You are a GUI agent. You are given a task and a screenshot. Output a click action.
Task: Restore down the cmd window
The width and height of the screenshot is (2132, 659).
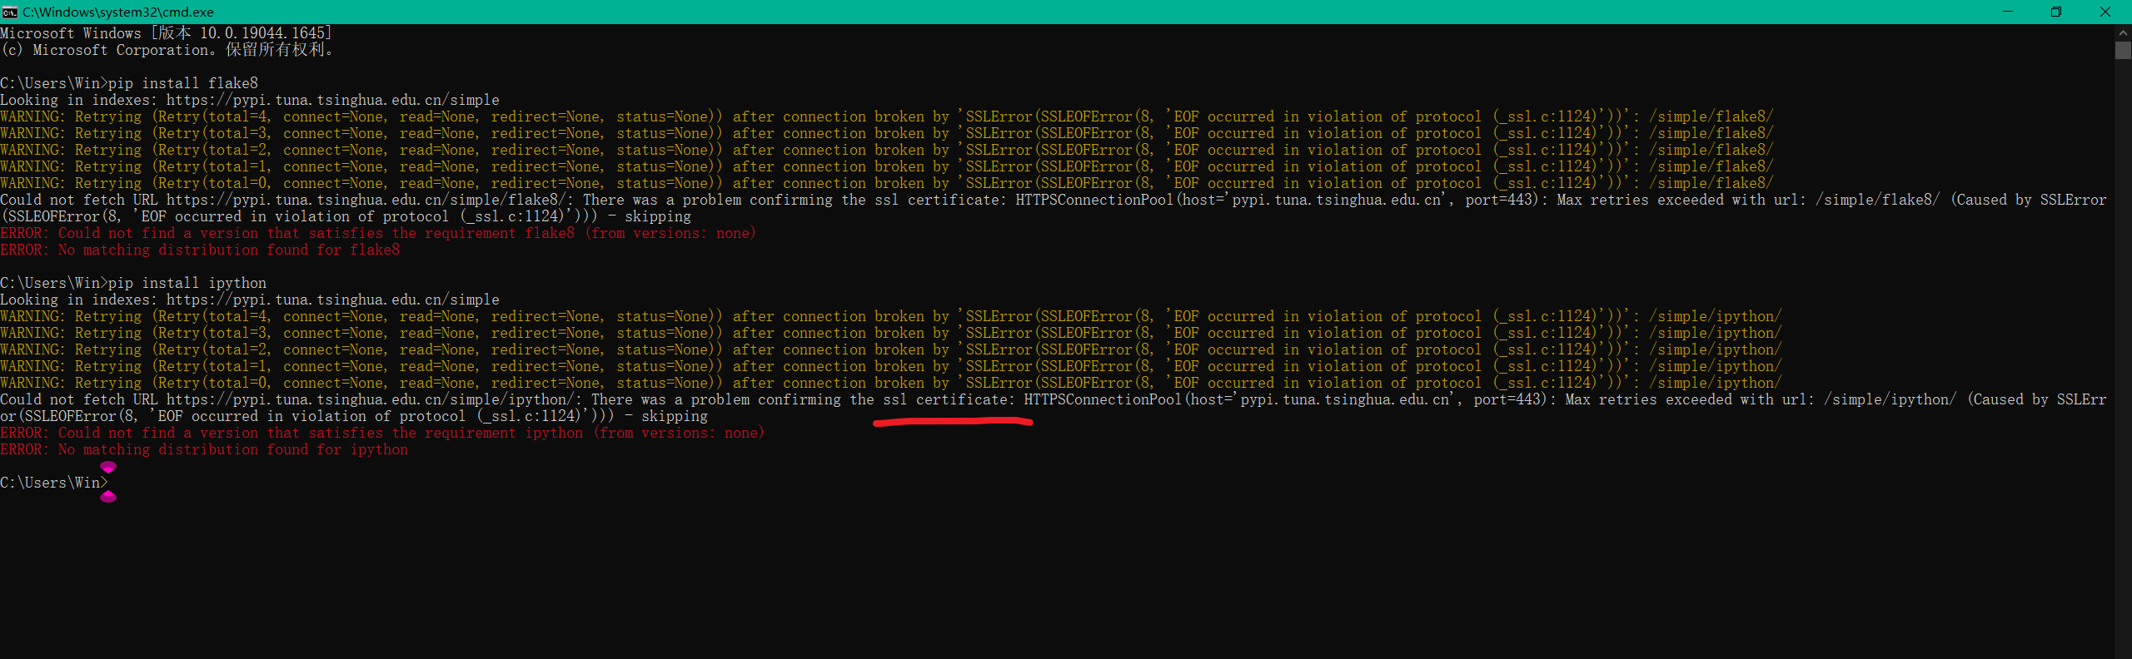tap(2056, 12)
